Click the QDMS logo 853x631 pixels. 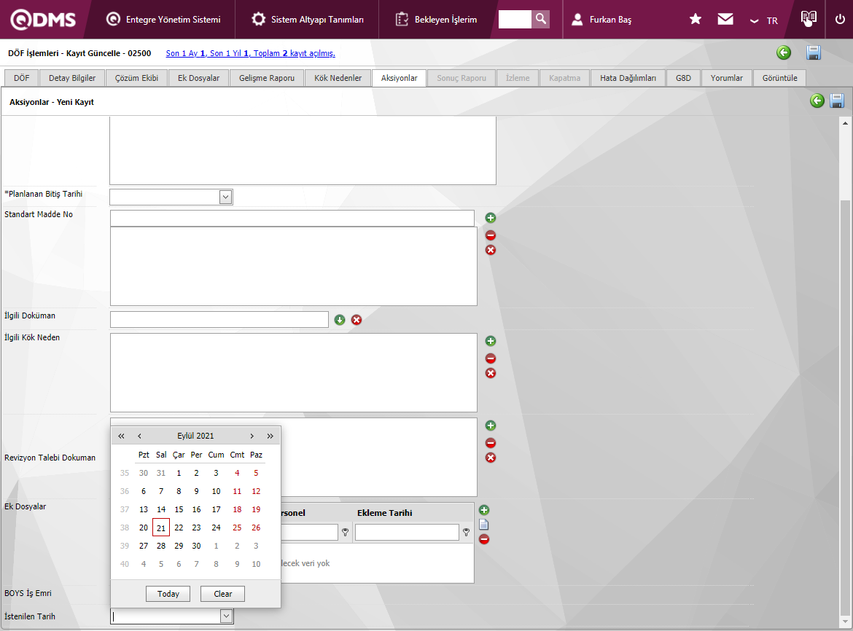tap(43, 20)
